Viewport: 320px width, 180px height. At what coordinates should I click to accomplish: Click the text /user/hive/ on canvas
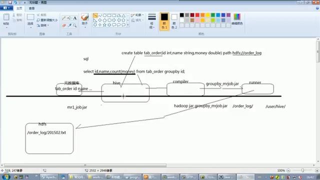coord(275,106)
